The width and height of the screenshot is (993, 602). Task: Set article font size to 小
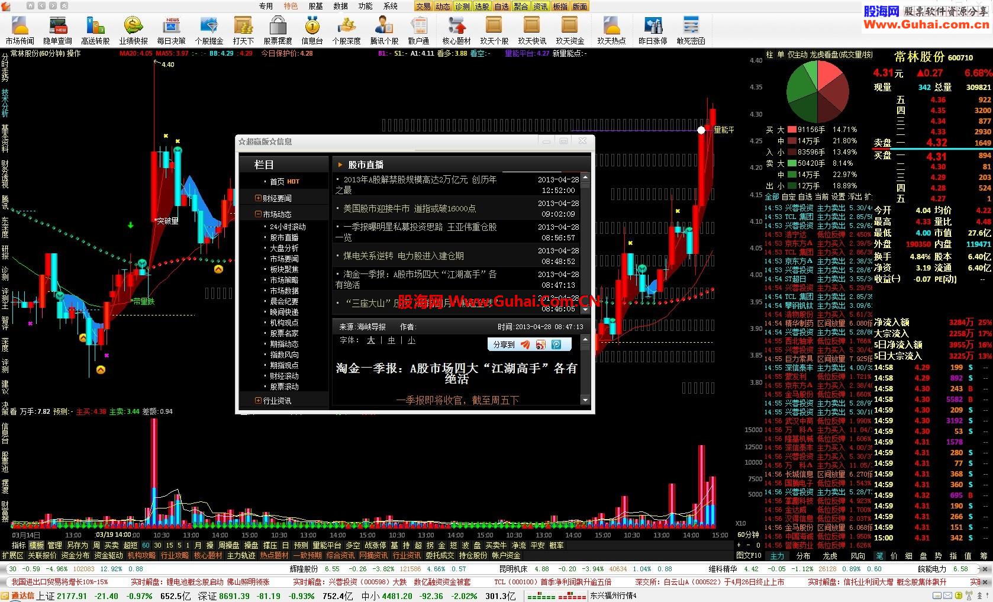click(411, 340)
